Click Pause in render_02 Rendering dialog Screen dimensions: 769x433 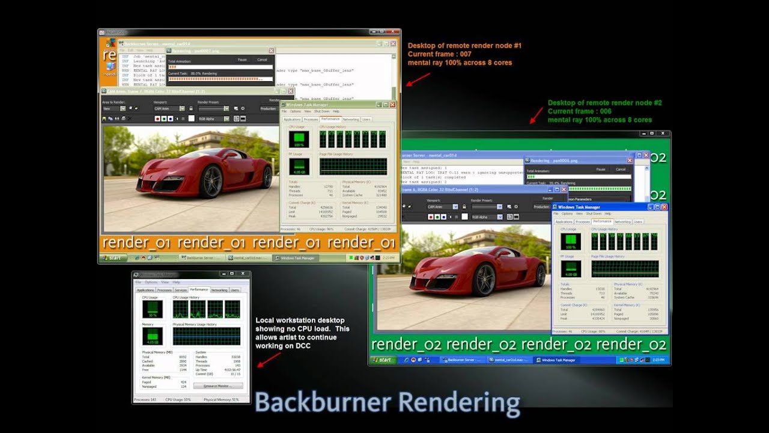click(x=601, y=169)
